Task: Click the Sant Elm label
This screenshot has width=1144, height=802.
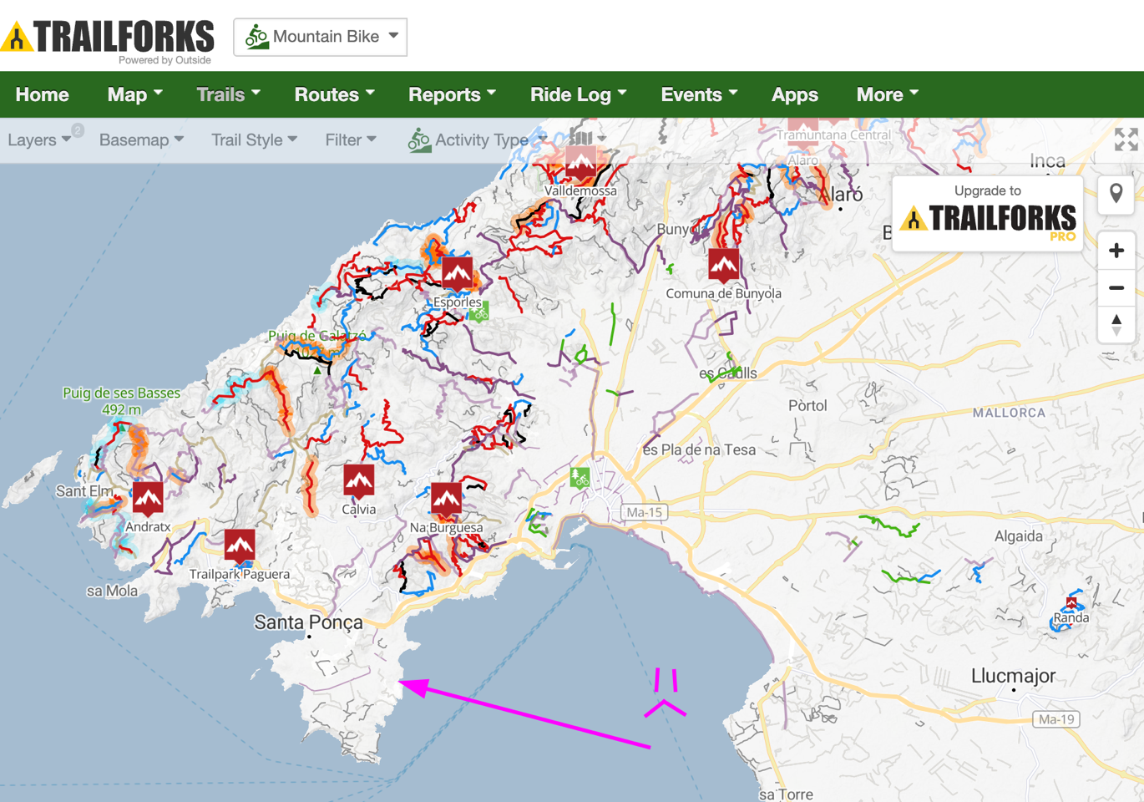Action: click(84, 491)
